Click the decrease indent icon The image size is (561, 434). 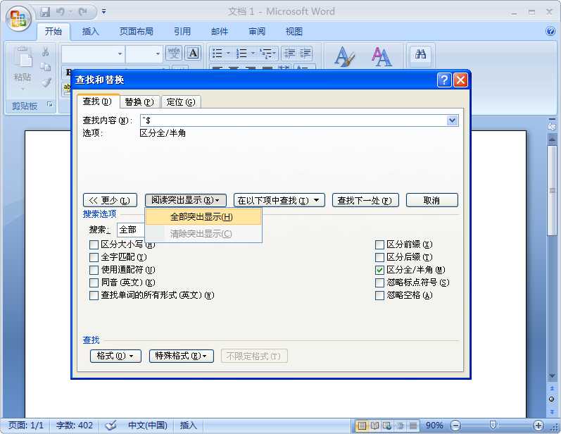tap(289, 54)
